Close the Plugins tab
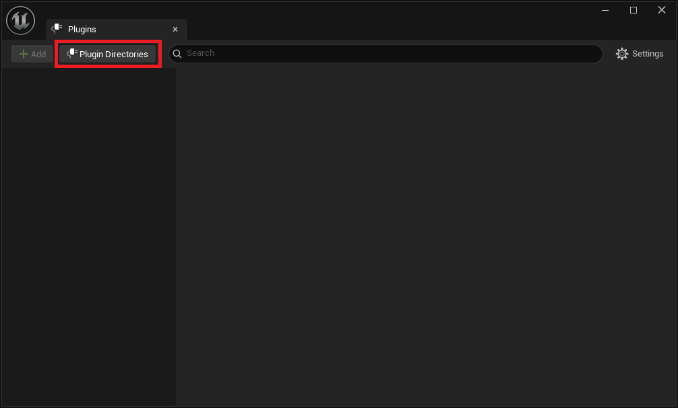 click(x=175, y=30)
